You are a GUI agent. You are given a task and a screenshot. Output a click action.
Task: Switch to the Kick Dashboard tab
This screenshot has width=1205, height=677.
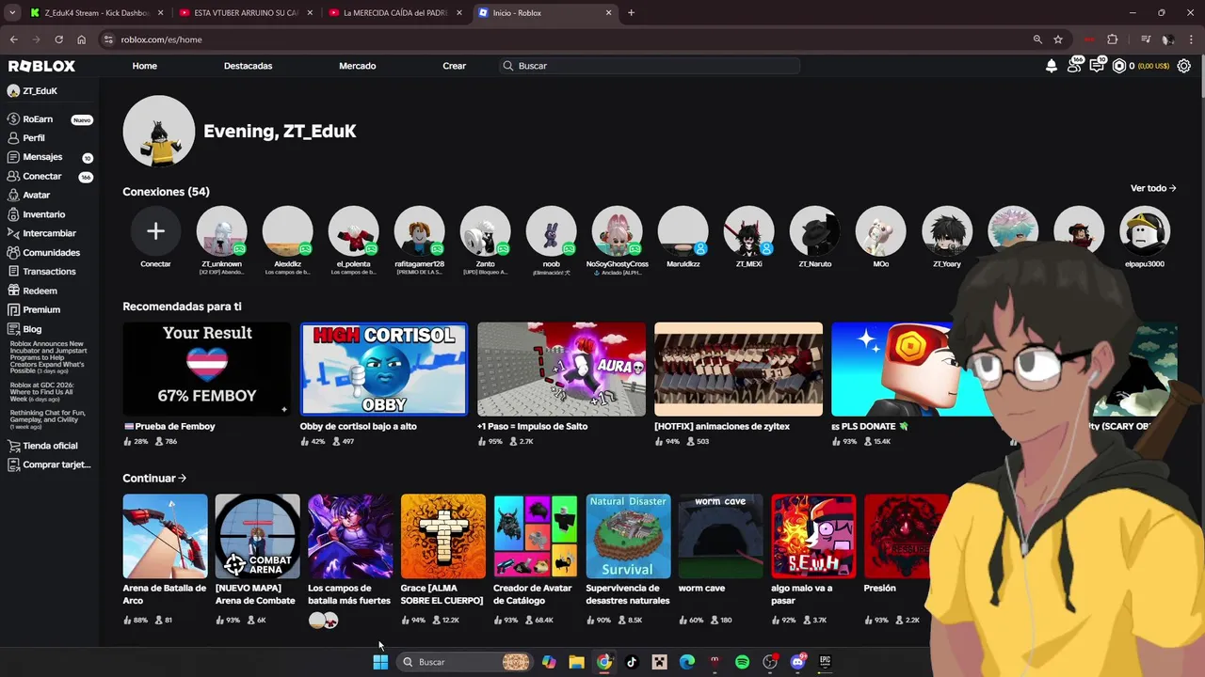click(95, 13)
